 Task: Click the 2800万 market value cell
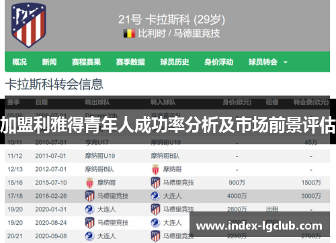pyautogui.click(x=237, y=209)
